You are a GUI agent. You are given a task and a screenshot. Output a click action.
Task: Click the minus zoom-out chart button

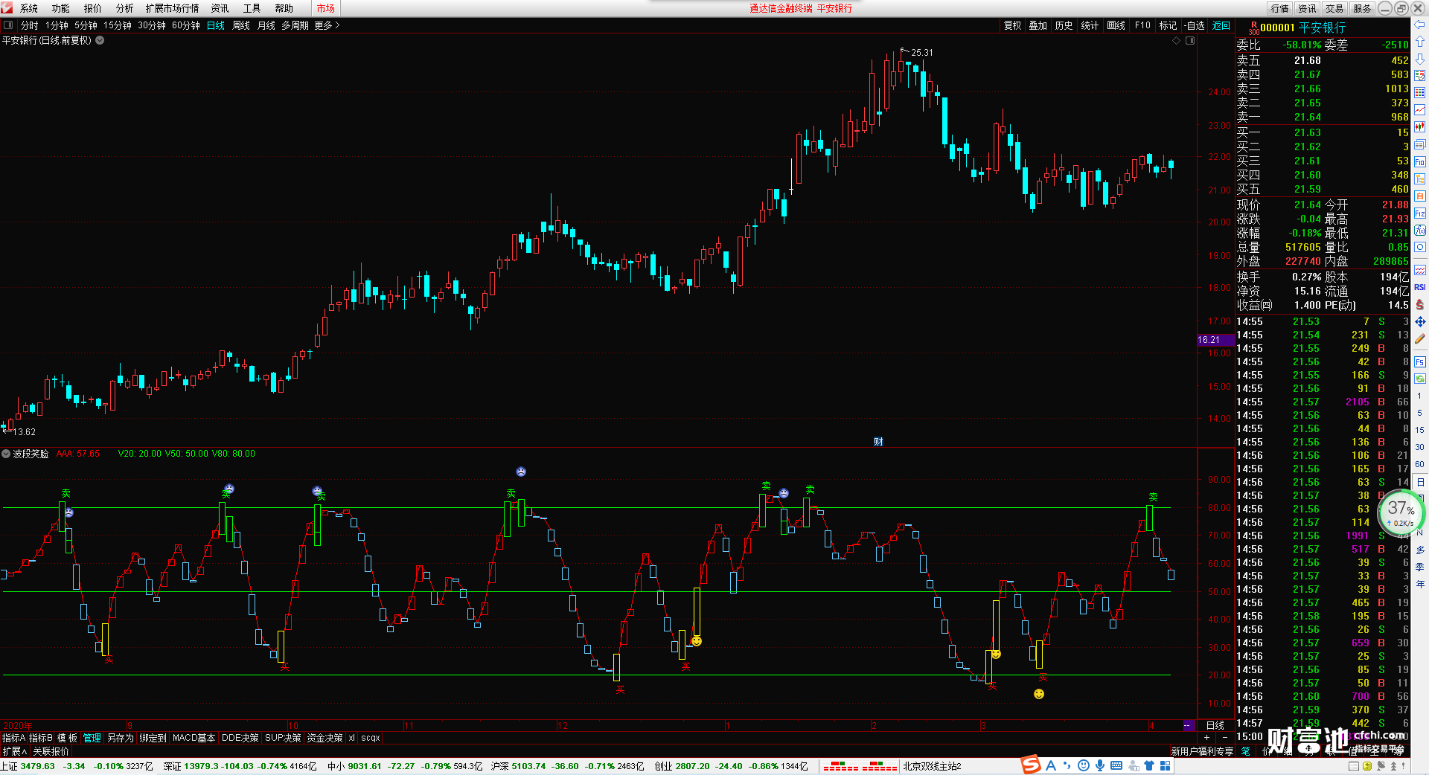click(1225, 737)
